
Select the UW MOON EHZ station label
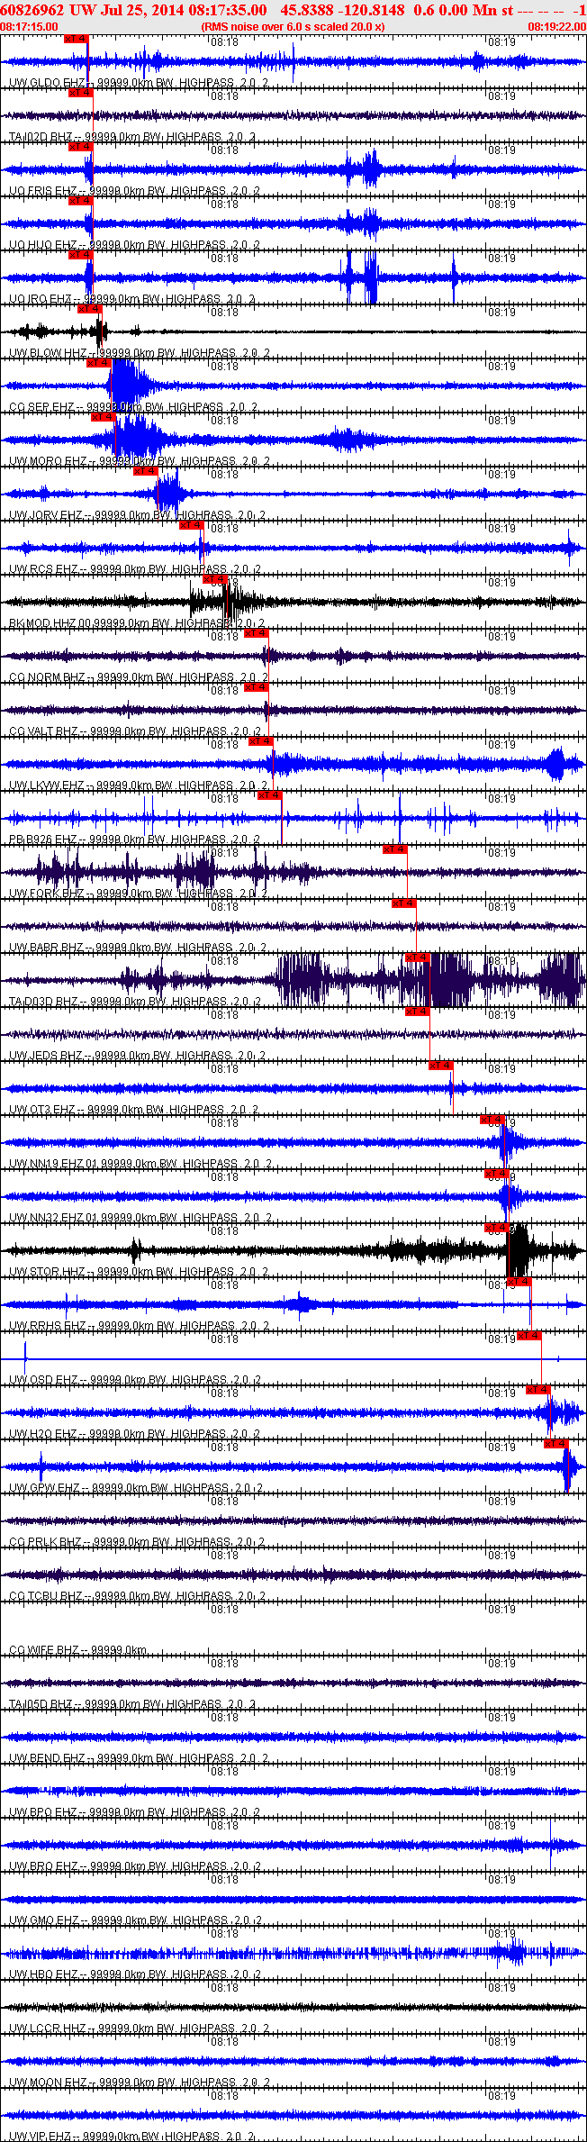point(48,2083)
